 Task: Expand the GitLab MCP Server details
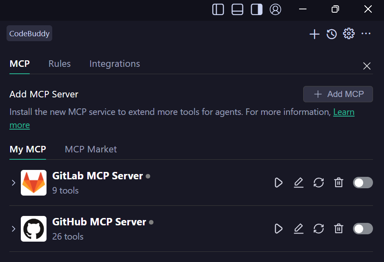point(13,183)
